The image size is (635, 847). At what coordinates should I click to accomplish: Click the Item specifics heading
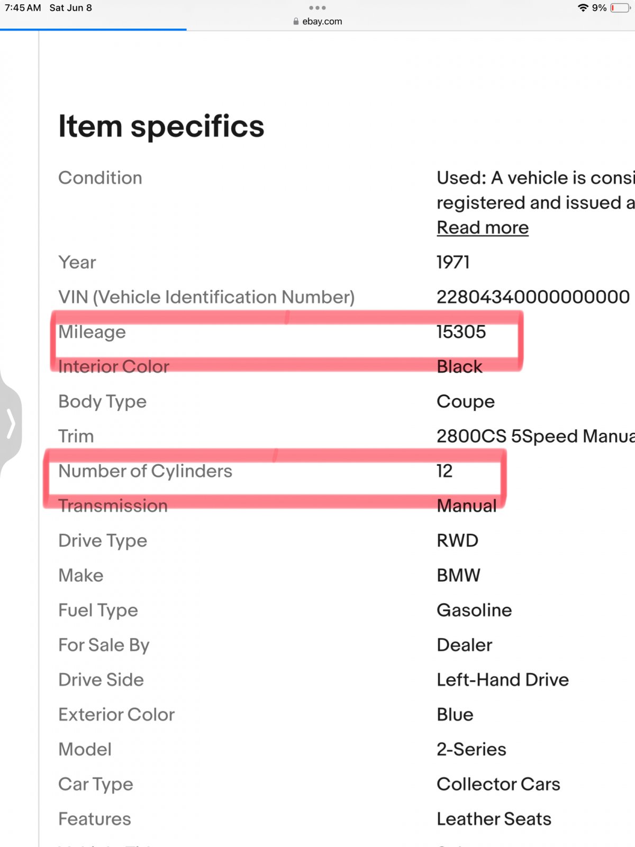point(161,127)
